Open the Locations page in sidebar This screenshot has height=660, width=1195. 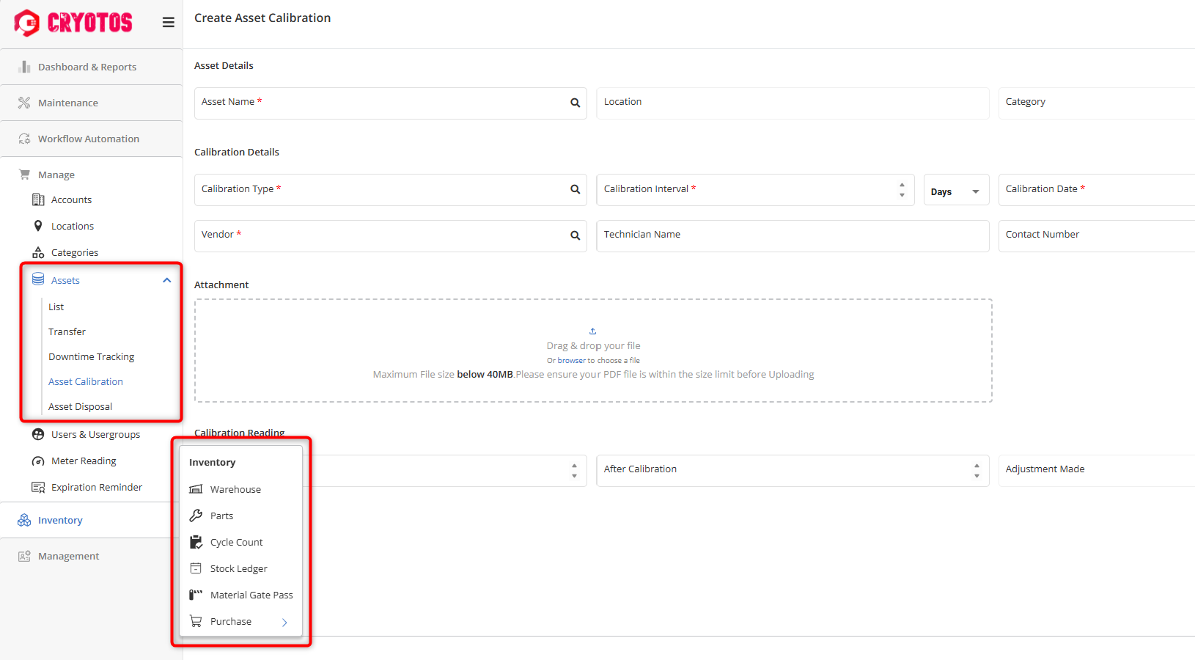72,227
